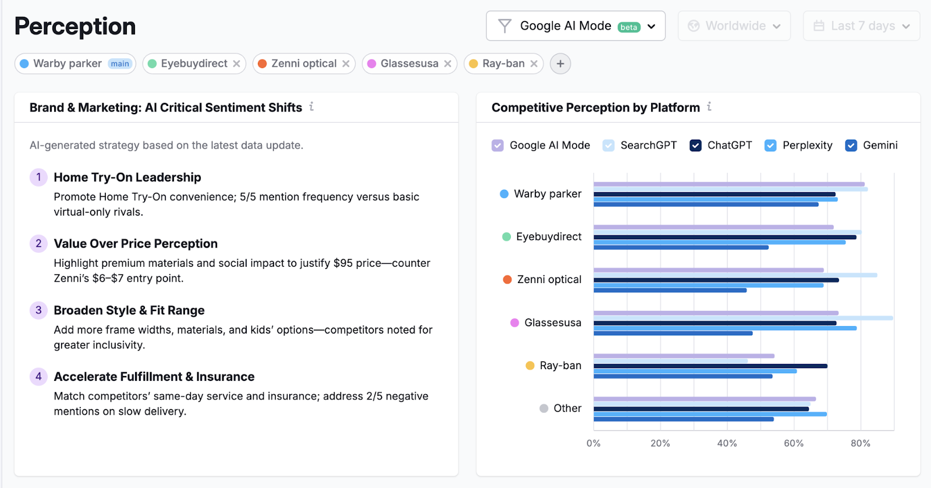Click the funnel icon in the Google AI Mode filter
The height and width of the screenshot is (488, 931).
click(504, 26)
